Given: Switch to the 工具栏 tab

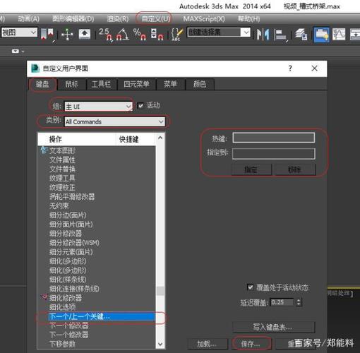Looking at the screenshot, I should coord(102,84).
